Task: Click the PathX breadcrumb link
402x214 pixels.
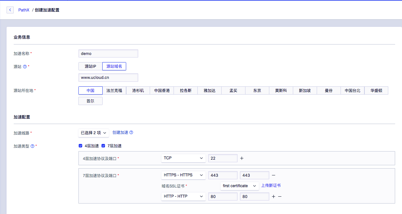Action: click(24, 10)
